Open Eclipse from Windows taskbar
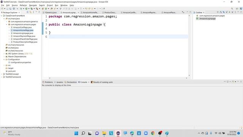 click(118, 133)
